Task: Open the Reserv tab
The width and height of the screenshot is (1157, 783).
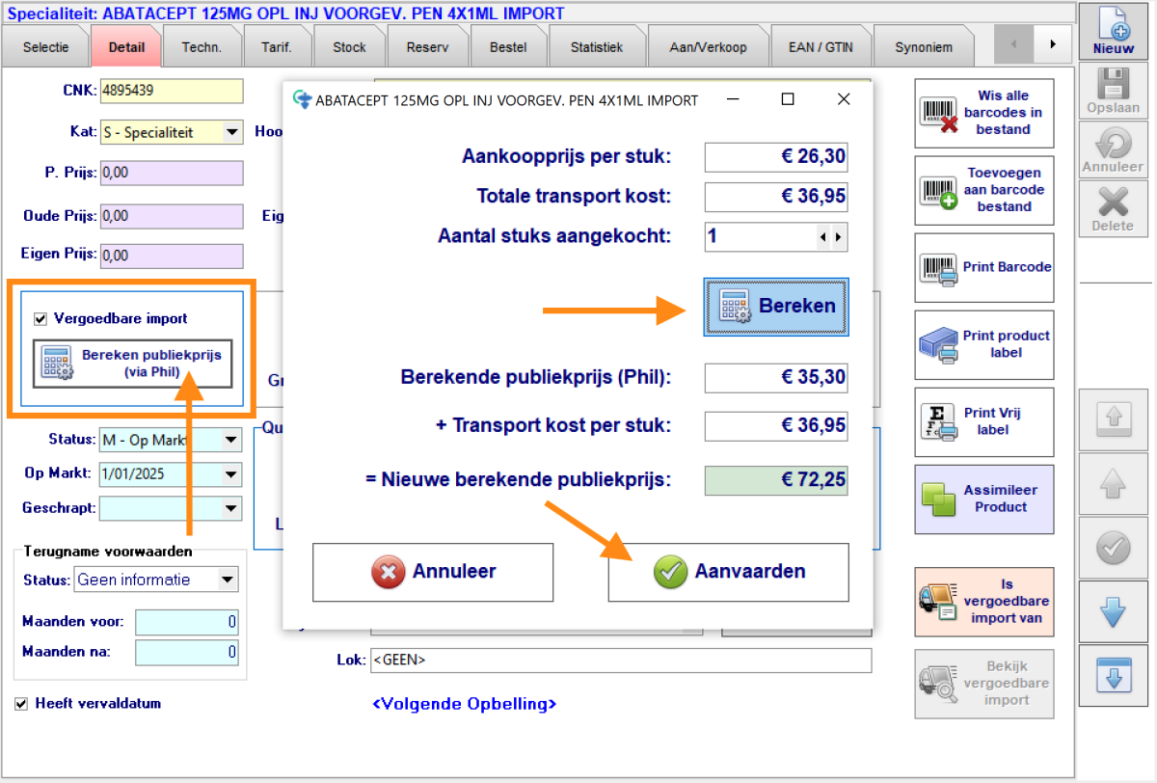Action: 428,47
